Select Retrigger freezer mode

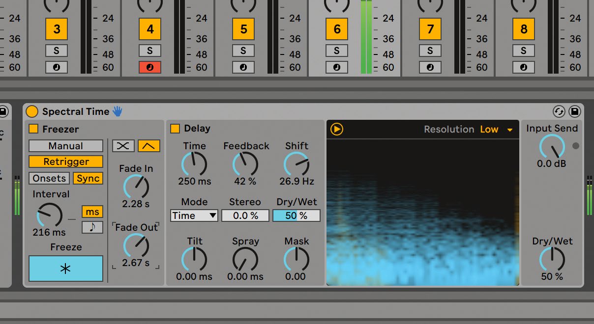coord(66,162)
